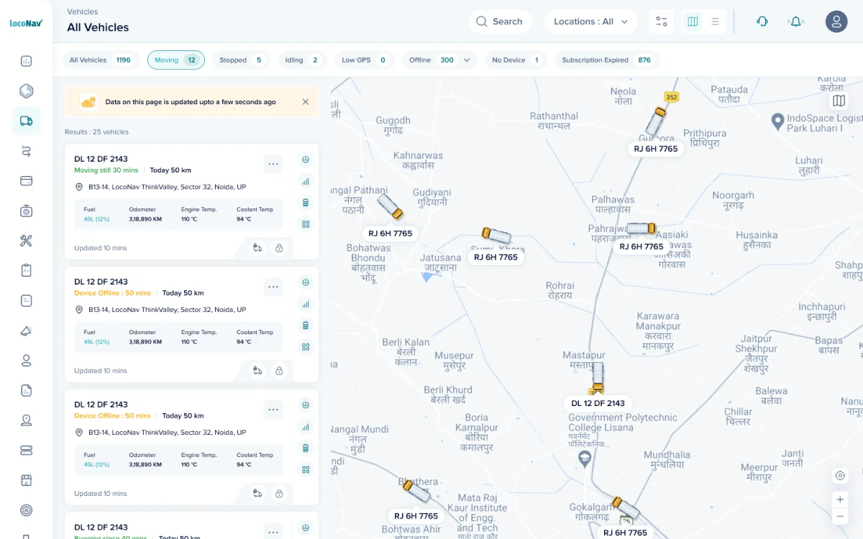Recenter map with the locate-me icon

[839, 475]
